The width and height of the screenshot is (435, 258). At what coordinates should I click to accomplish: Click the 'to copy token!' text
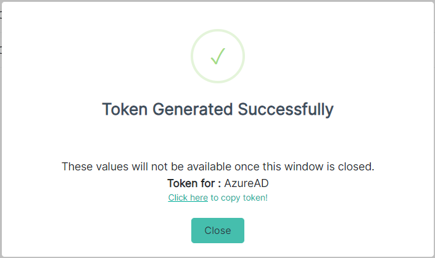point(239,198)
